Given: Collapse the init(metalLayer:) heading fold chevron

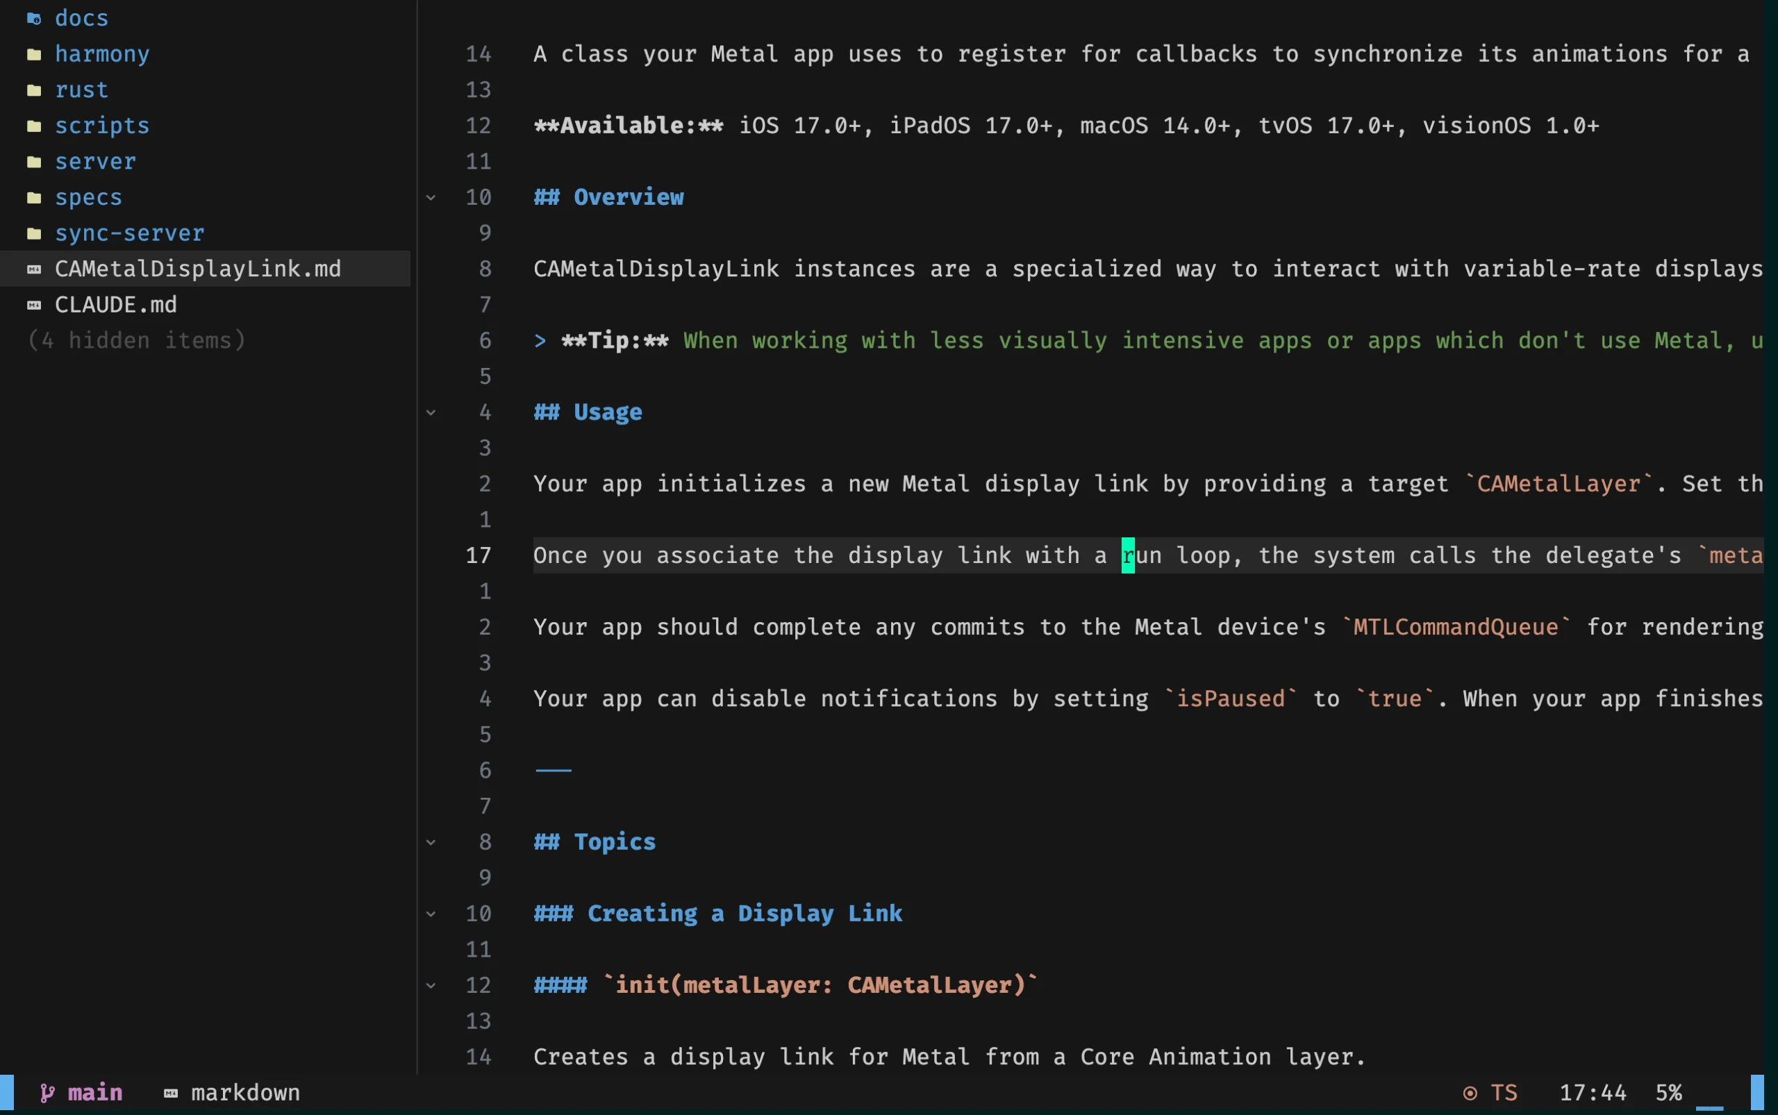Looking at the screenshot, I should coord(431,985).
